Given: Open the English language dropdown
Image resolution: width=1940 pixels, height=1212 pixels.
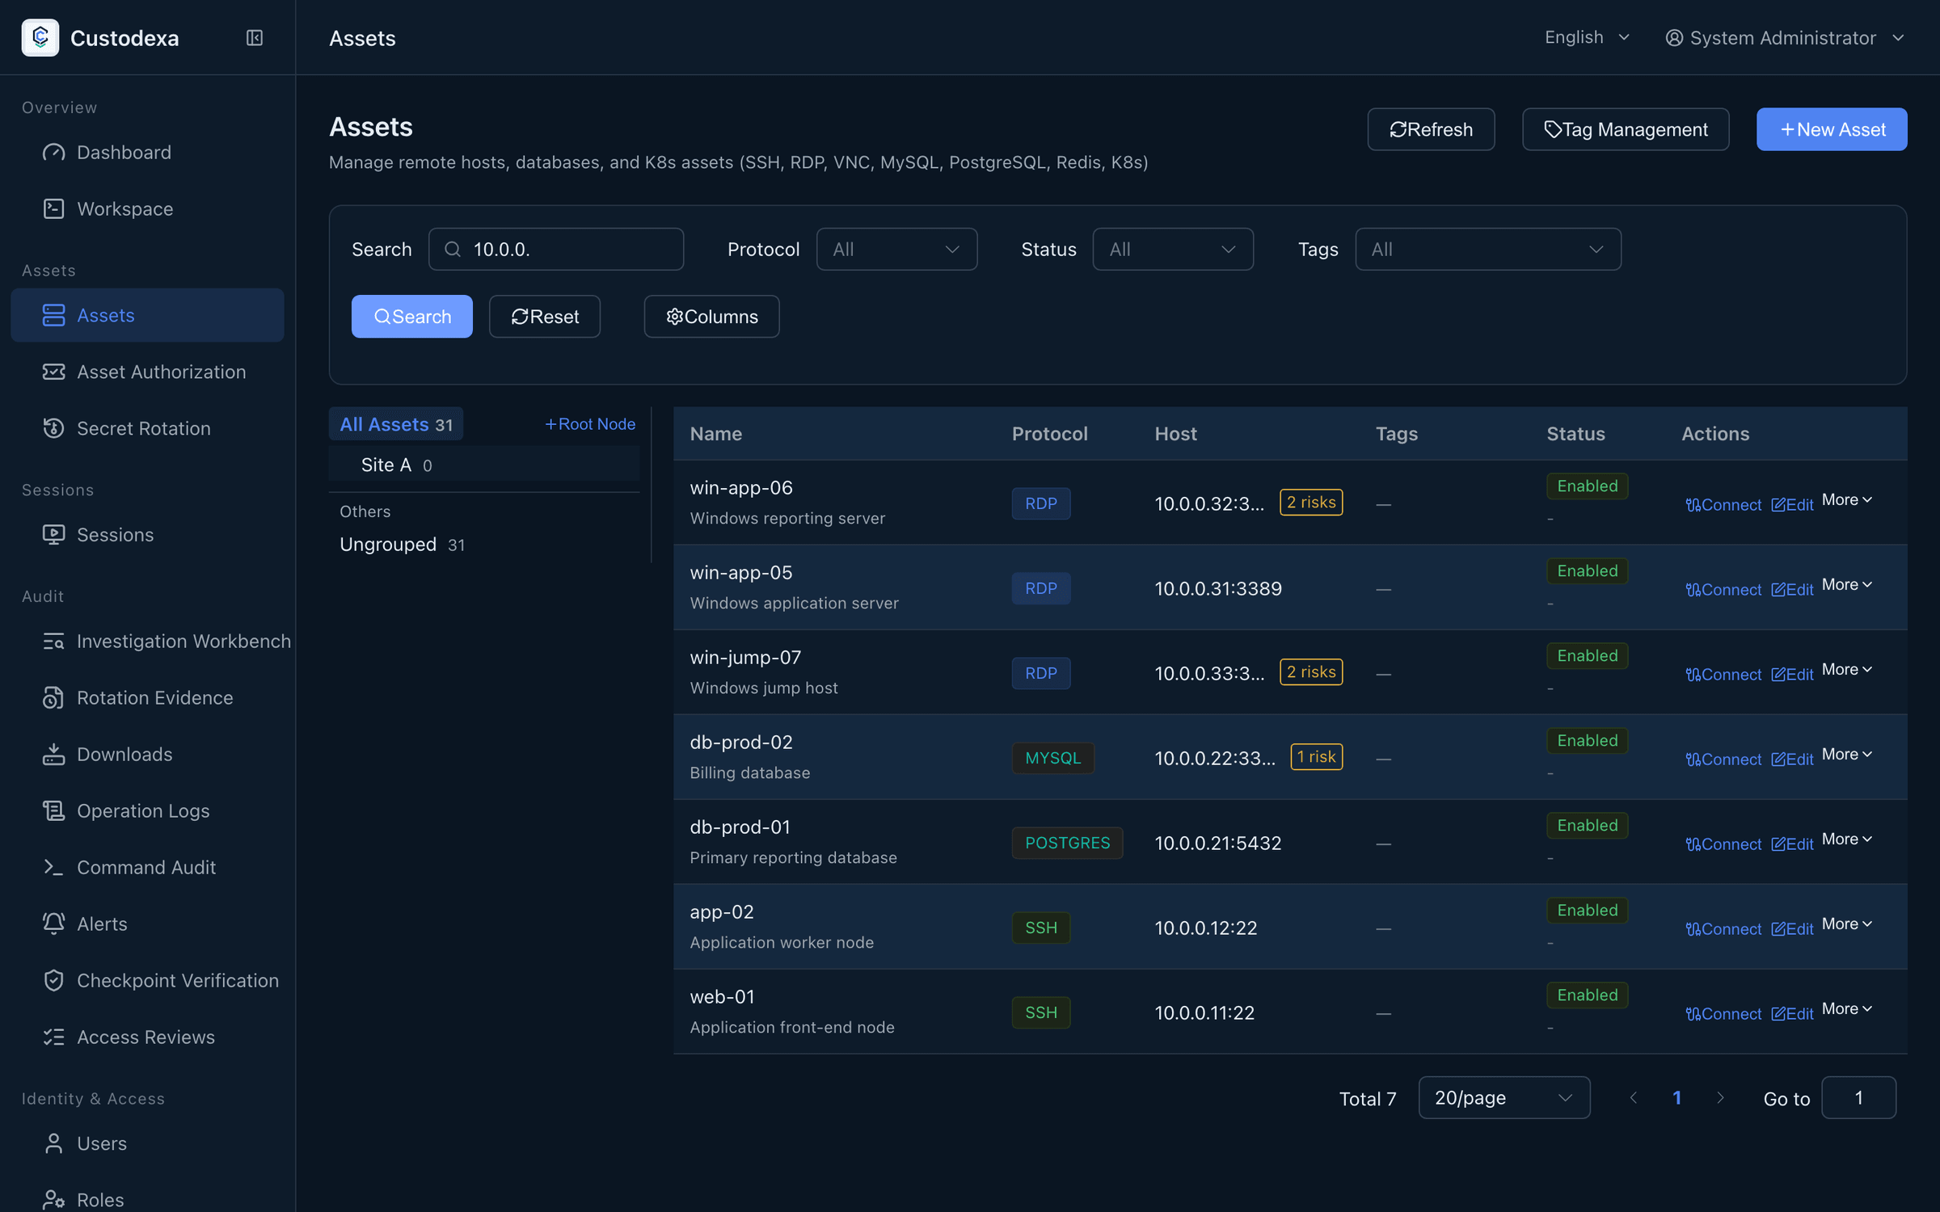Looking at the screenshot, I should tap(1587, 37).
